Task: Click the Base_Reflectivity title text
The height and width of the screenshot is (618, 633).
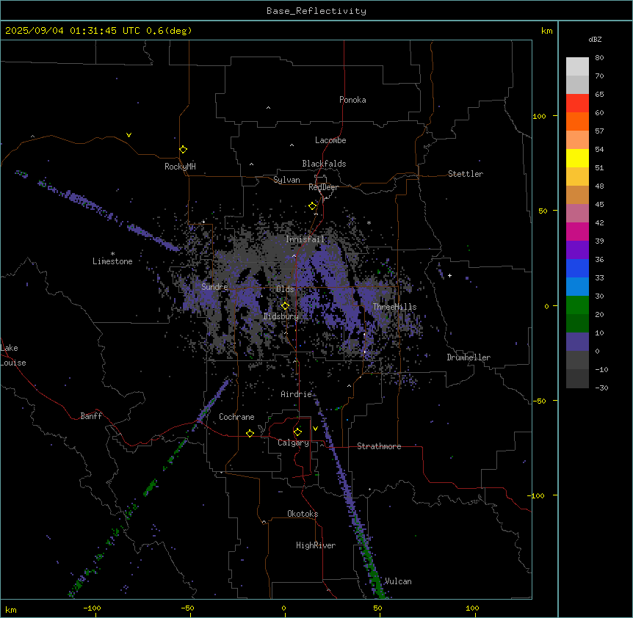Action: pyautogui.click(x=316, y=11)
